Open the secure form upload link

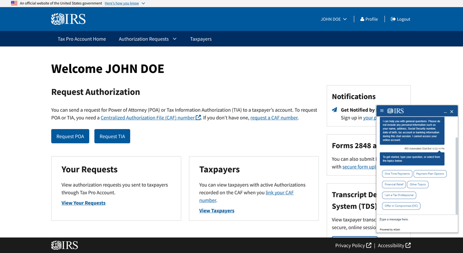pos(359,167)
